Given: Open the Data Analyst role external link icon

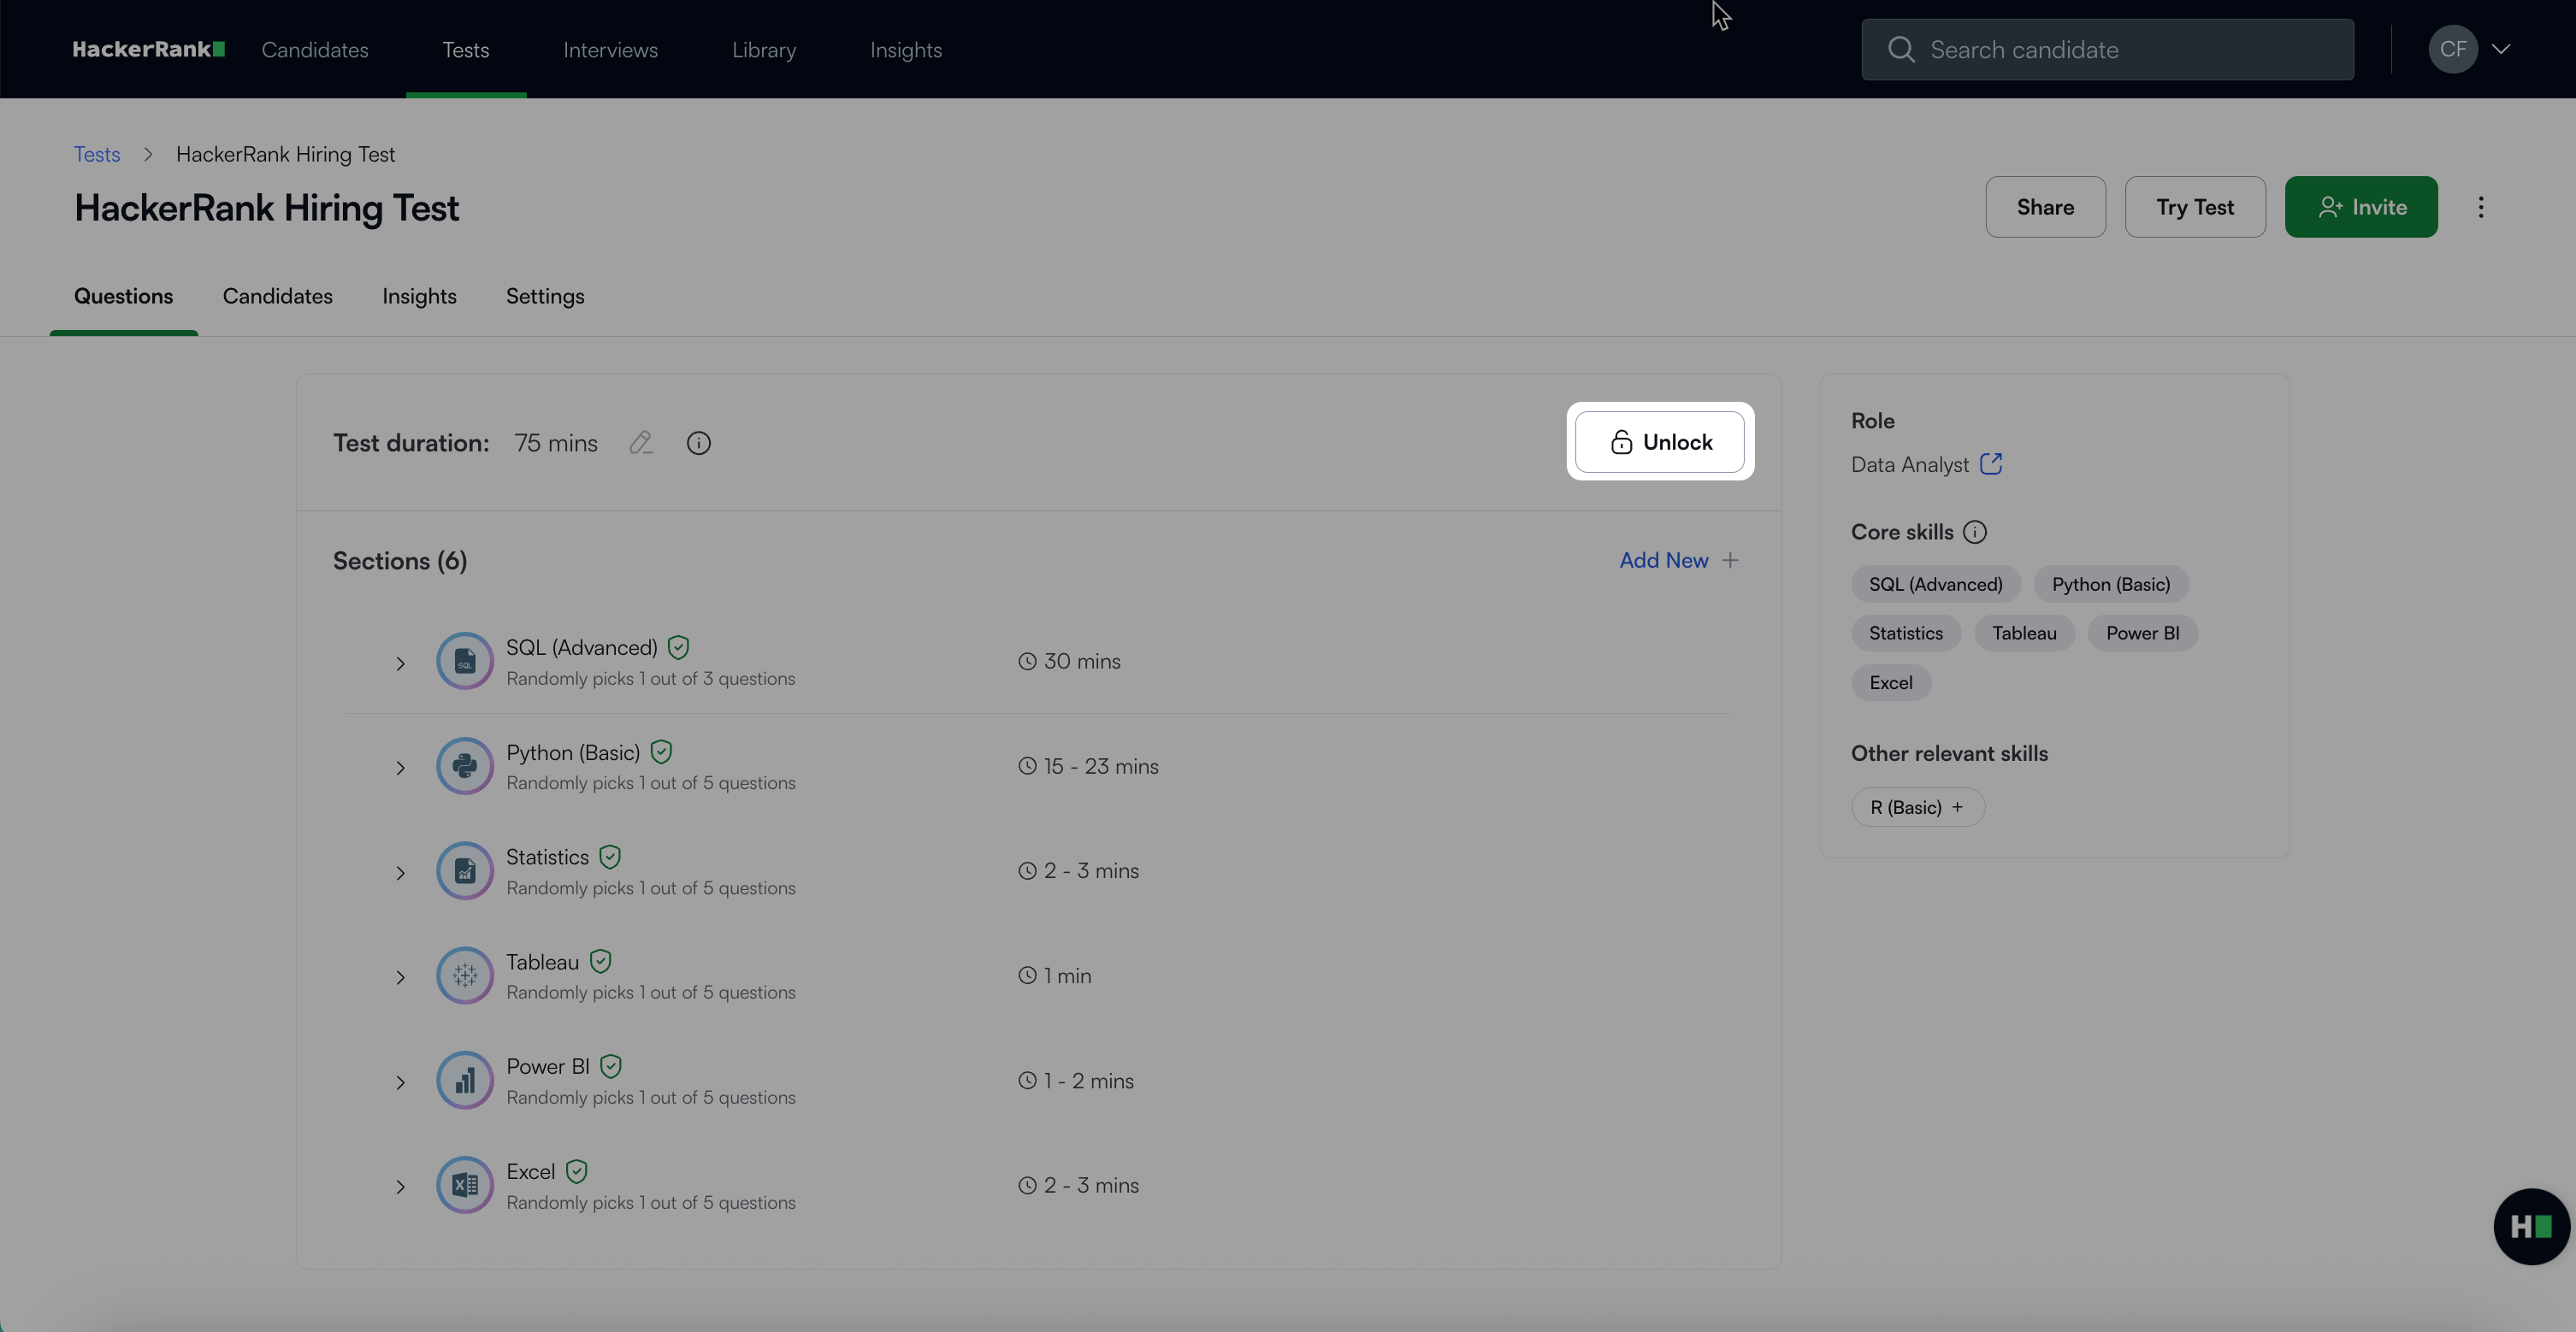Looking at the screenshot, I should (1990, 464).
